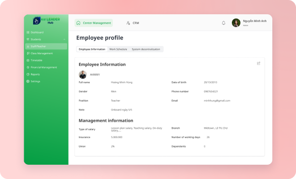Viewport: 296px width, 179px height.
Task: Click the note Onboard ngày 5/5
Action: point(121,110)
